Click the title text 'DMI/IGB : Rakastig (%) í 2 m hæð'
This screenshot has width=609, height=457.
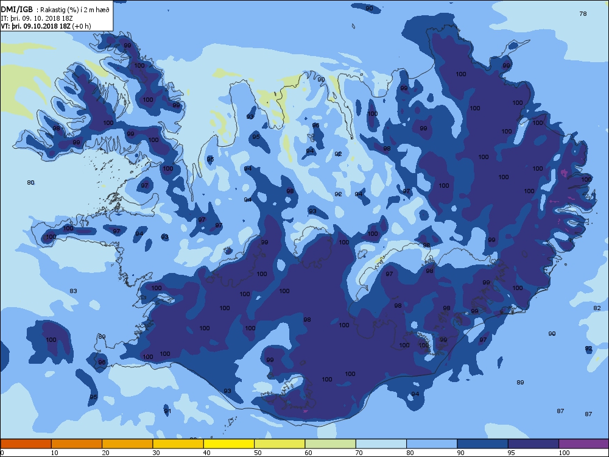[x=55, y=10]
